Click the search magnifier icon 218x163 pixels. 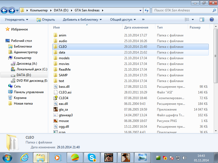coord(214,10)
